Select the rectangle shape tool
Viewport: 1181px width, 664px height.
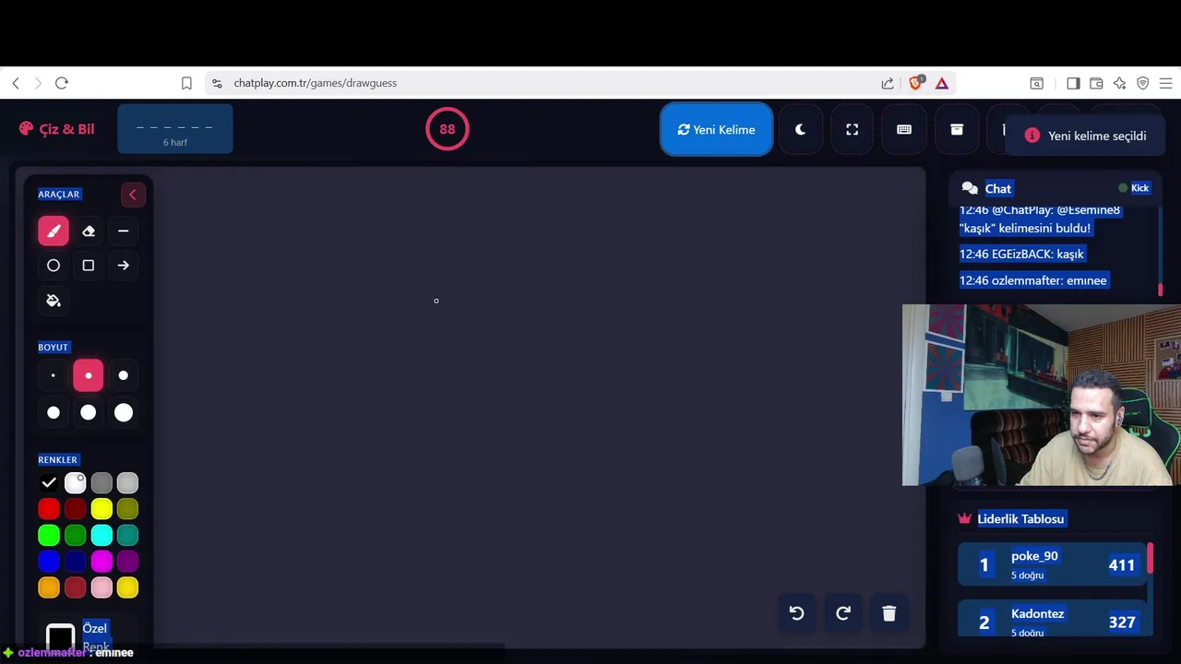[89, 266]
